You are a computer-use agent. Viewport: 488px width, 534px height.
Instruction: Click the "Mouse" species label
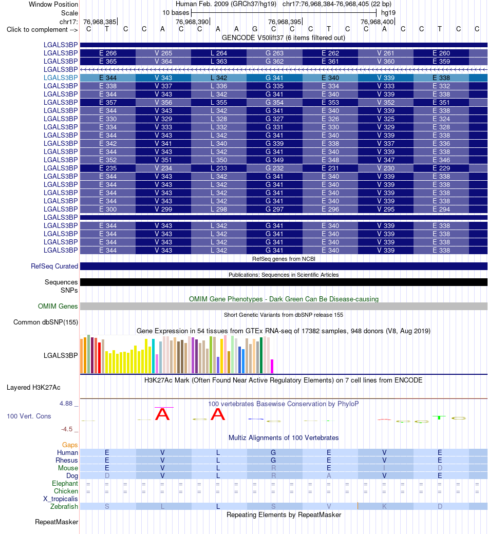68,468
